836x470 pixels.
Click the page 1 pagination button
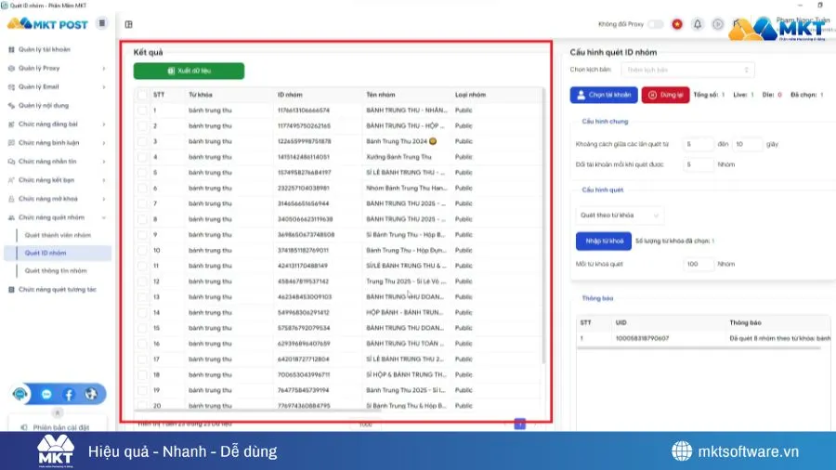(520, 424)
